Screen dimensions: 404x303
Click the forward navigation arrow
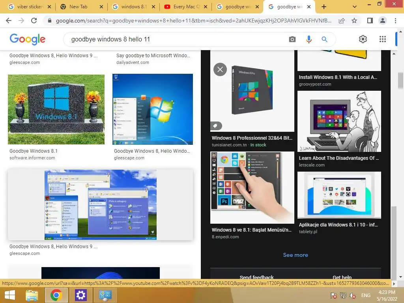click(21, 21)
